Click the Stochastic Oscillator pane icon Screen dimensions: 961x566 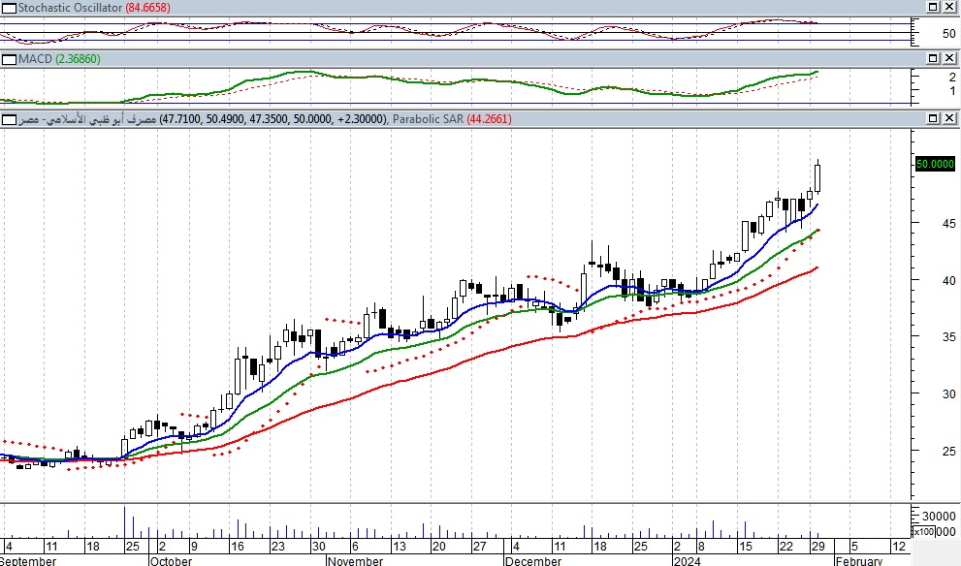click(9, 7)
